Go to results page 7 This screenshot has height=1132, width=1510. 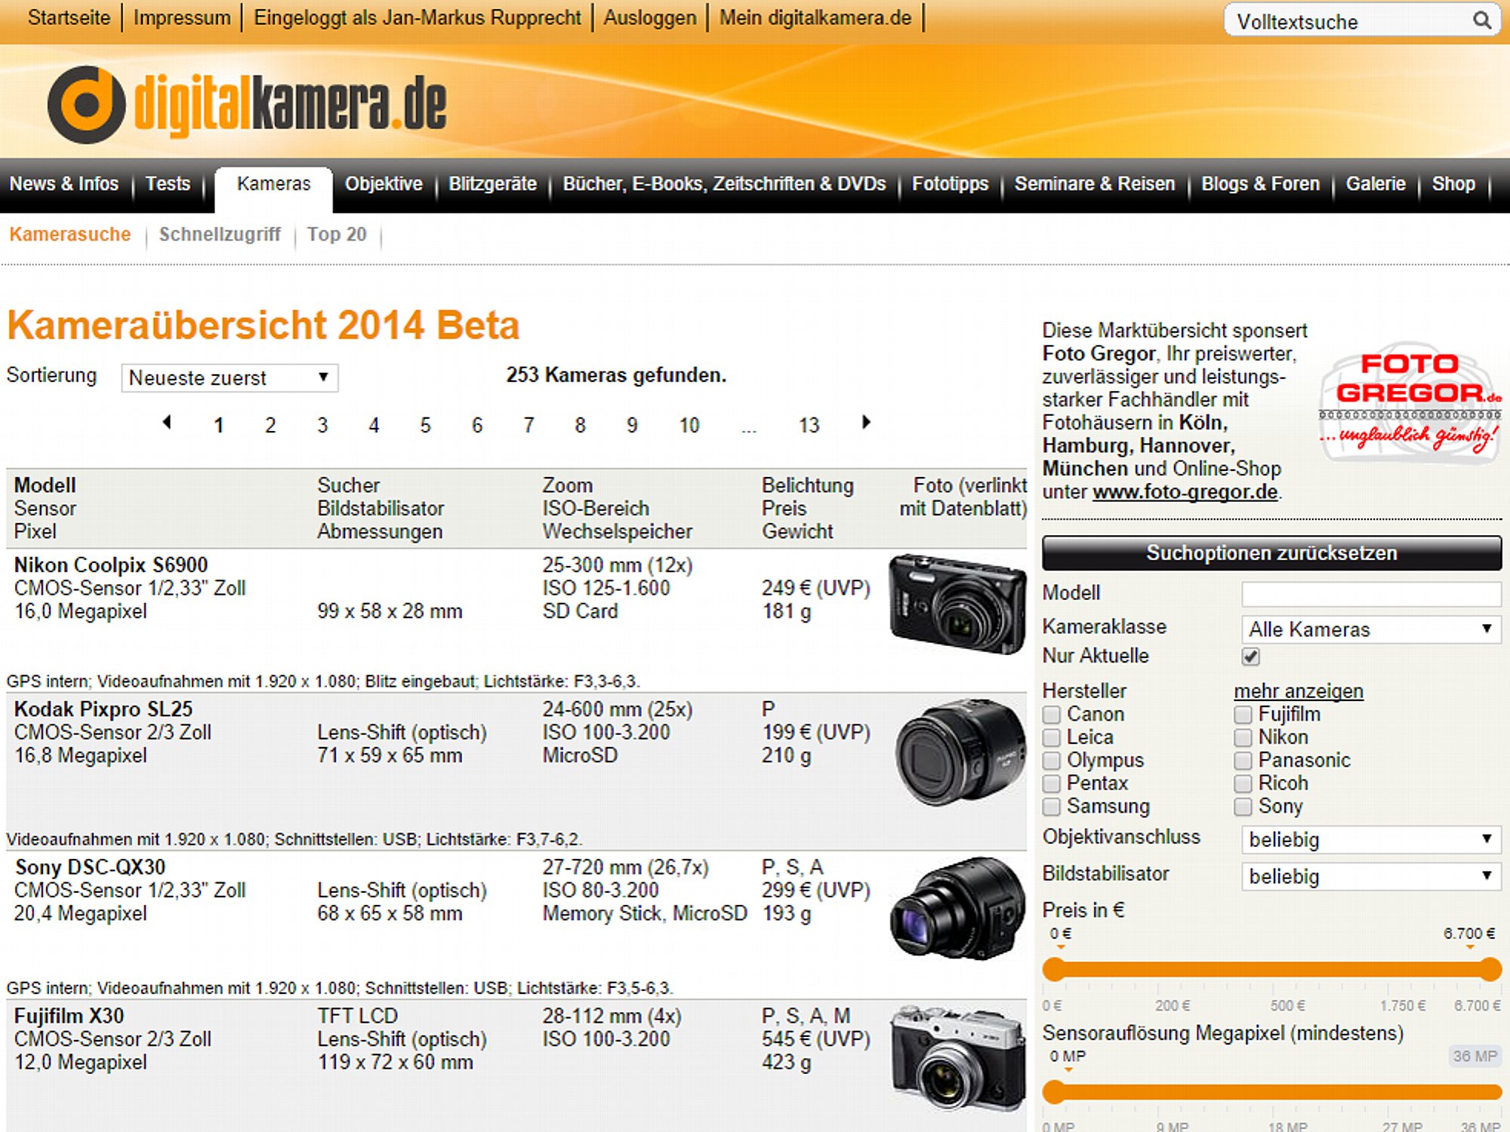[528, 426]
